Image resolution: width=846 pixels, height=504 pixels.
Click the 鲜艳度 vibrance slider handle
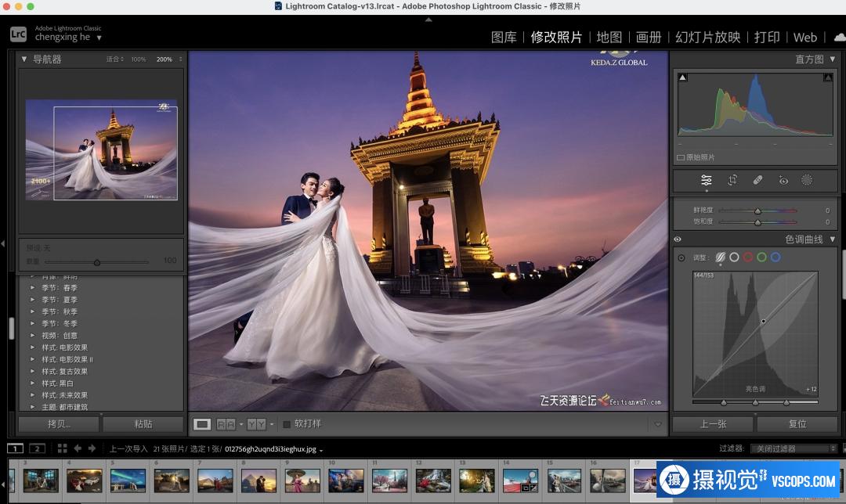pos(757,211)
